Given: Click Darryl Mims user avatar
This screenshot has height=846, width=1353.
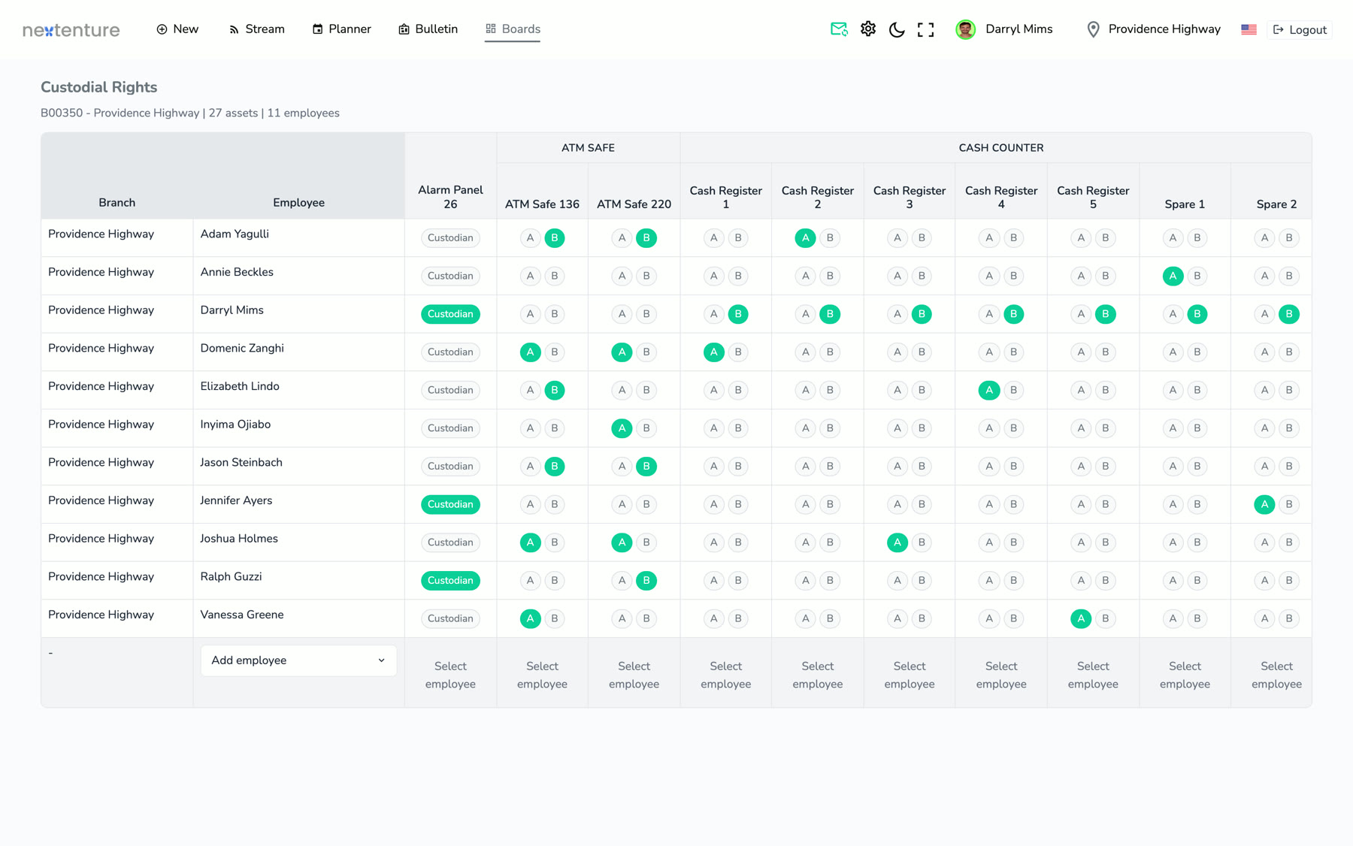Looking at the screenshot, I should (x=966, y=29).
